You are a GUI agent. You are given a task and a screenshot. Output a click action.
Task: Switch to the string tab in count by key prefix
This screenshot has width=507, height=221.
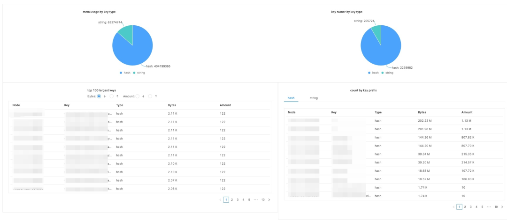(x=314, y=98)
